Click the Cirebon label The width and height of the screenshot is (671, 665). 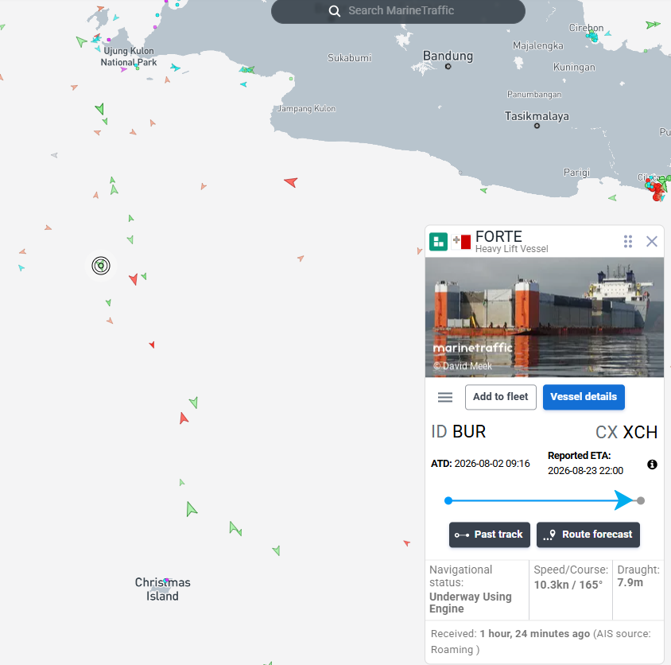coord(586,28)
